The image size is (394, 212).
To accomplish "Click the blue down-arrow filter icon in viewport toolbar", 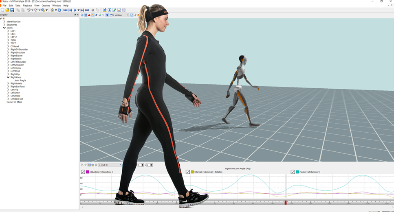I will [107, 15].
